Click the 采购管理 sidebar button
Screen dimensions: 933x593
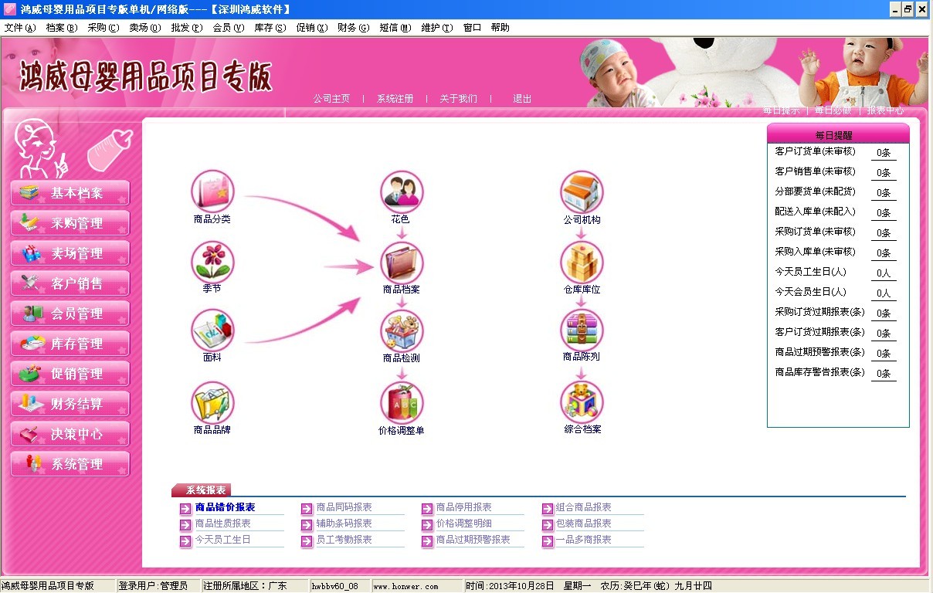click(x=70, y=223)
